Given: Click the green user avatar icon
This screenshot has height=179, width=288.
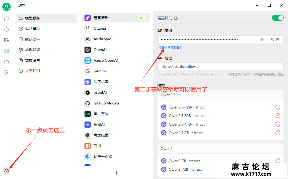Looking at the screenshot, I should coord(6,7).
